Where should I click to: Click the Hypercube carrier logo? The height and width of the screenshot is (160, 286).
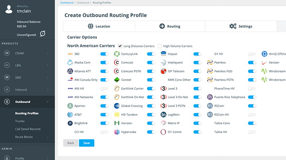pos(117,132)
